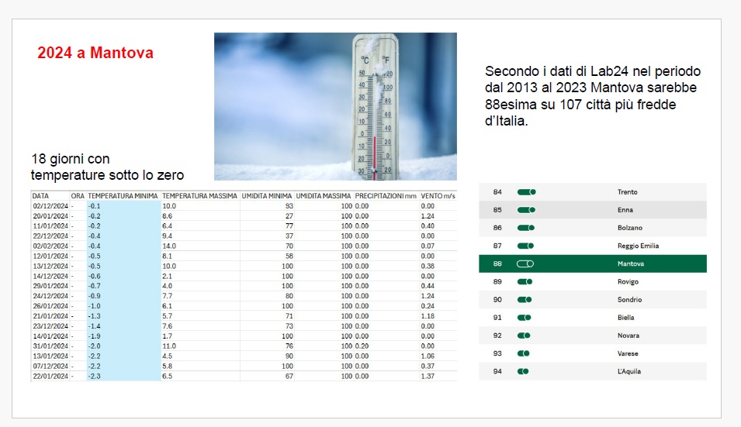Click the 02/12/2024 date cell
Viewport: 741px width, 427px height.
coord(50,206)
